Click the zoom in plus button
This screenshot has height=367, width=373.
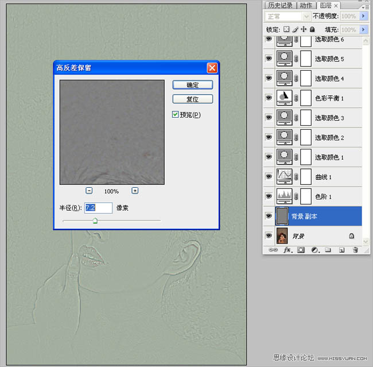tap(135, 191)
